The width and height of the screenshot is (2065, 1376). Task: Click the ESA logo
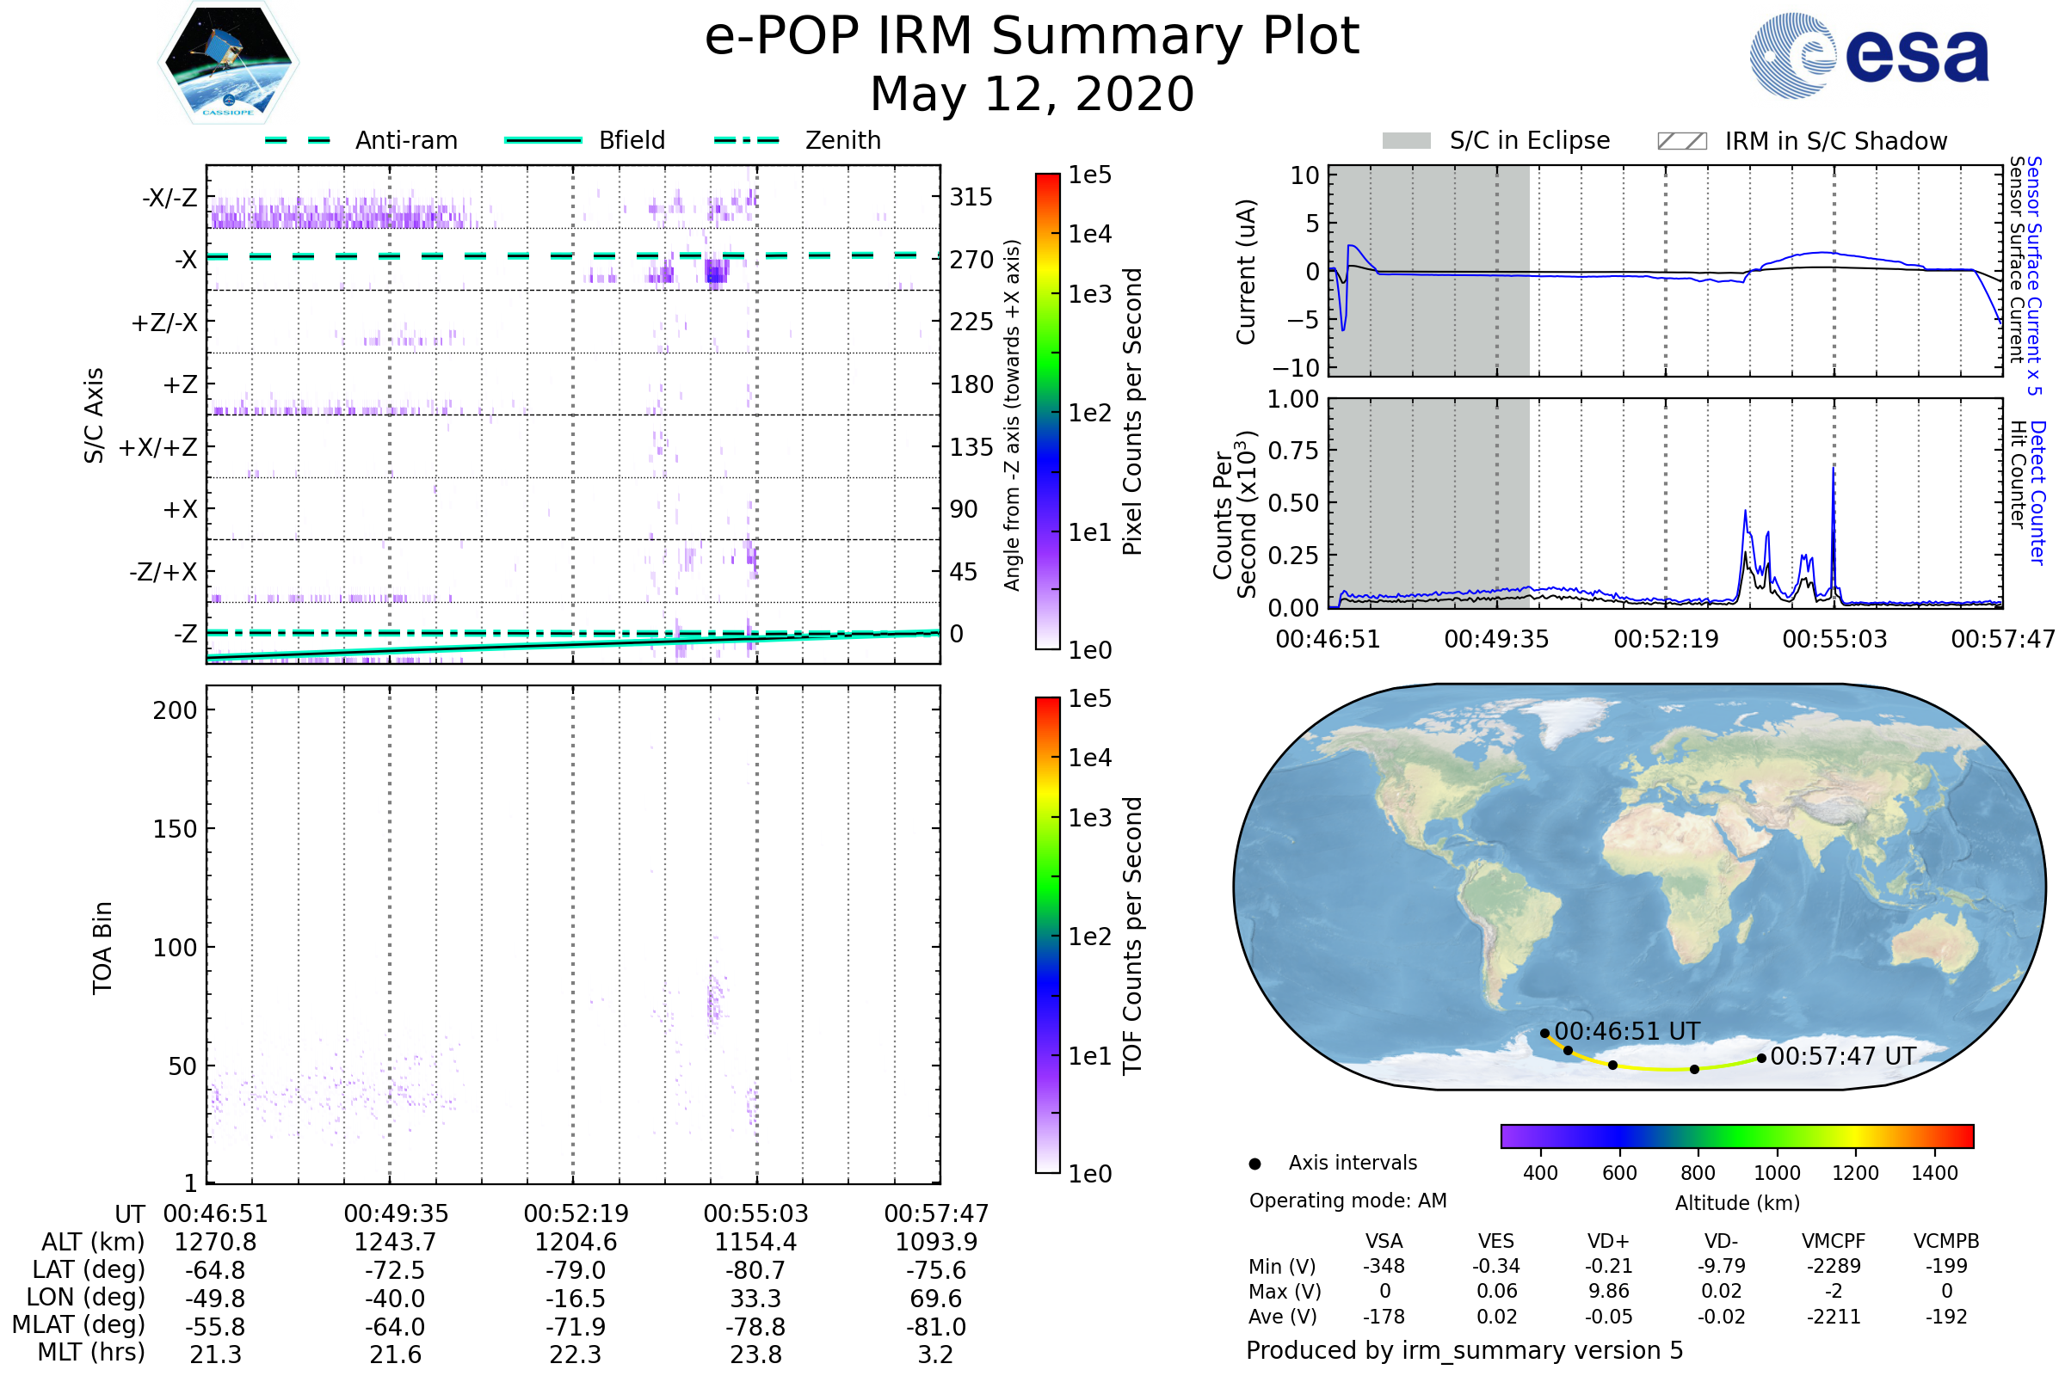click(x=1868, y=56)
